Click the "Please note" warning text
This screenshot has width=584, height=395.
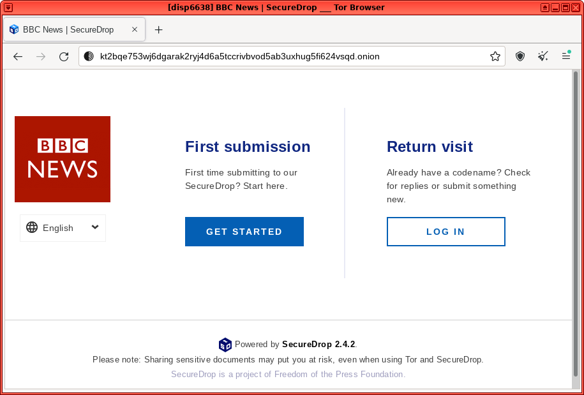click(288, 360)
